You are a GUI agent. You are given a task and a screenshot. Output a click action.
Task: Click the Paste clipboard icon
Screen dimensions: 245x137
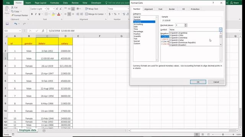[x=7, y=9]
